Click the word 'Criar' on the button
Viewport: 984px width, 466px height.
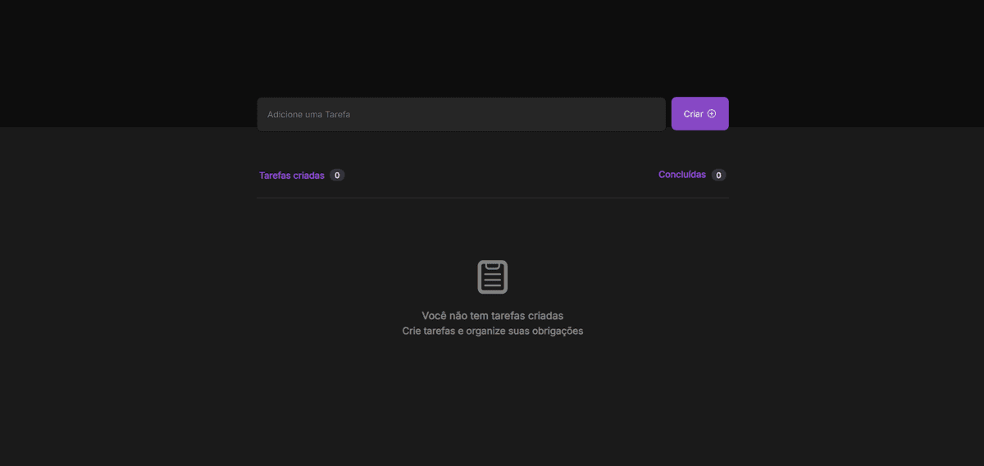tap(693, 114)
